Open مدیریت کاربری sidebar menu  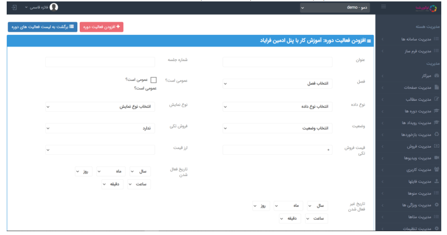(x=408, y=170)
